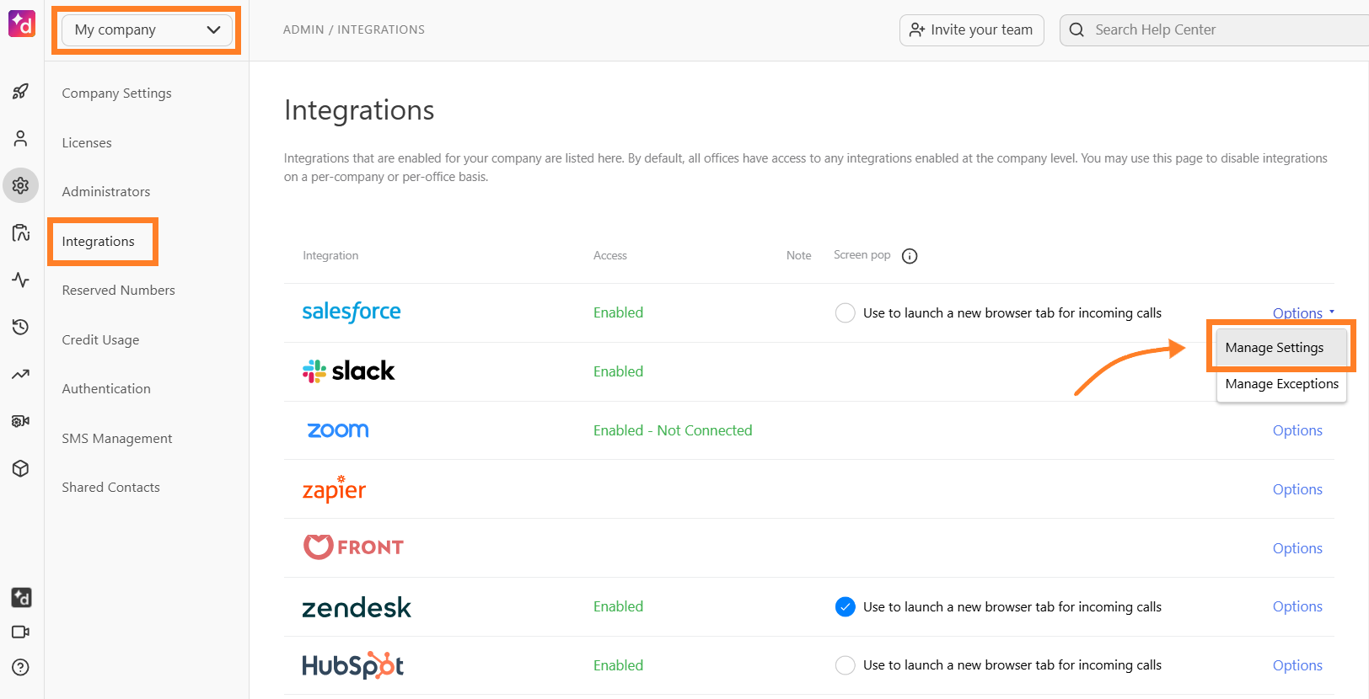Enable Salesforce screen pop radio button
This screenshot has height=699, width=1369.
845,312
